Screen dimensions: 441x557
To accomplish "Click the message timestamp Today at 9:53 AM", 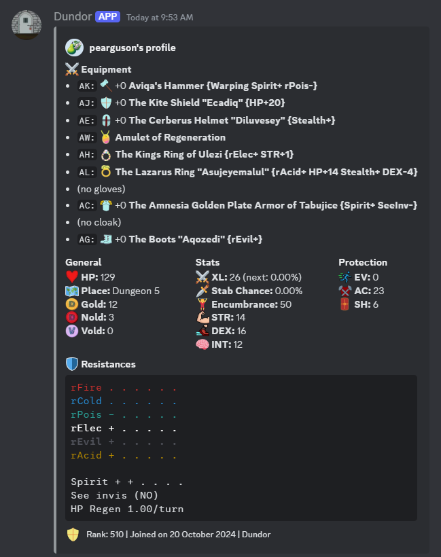I will pyautogui.click(x=160, y=16).
